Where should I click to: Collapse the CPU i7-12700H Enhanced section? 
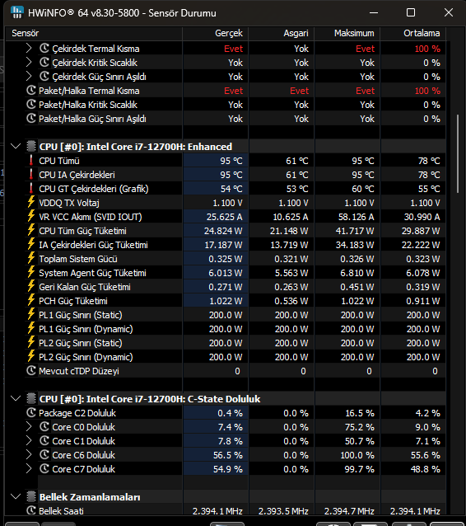(x=16, y=146)
